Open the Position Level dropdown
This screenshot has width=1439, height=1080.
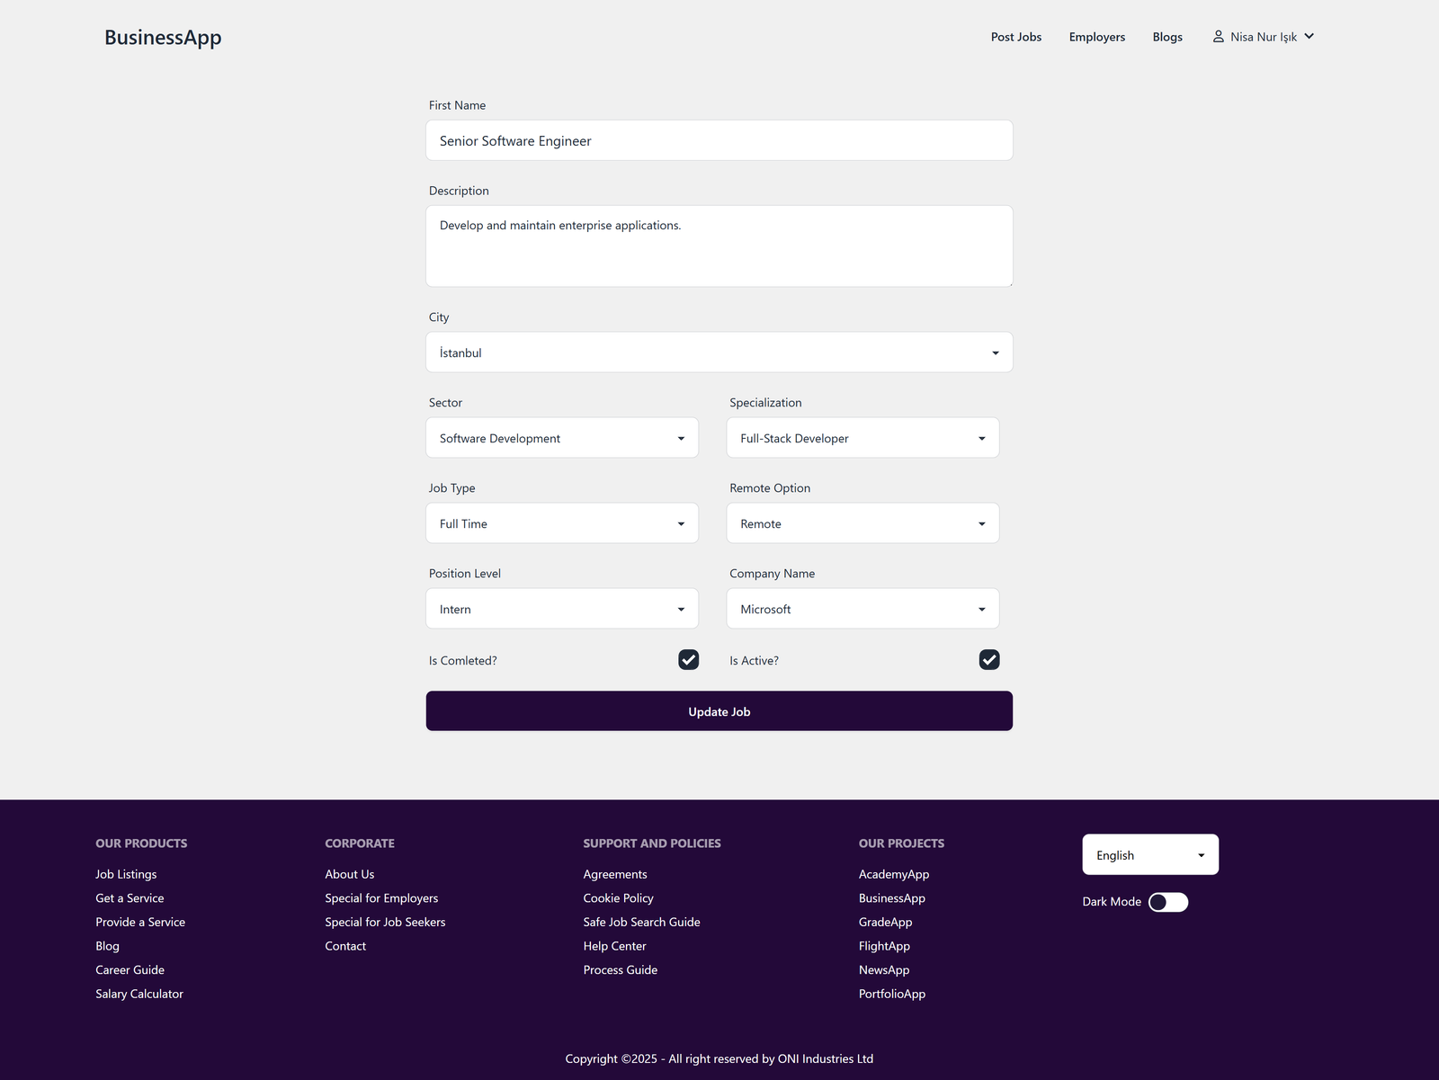pyautogui.click(x=561, y=609)
